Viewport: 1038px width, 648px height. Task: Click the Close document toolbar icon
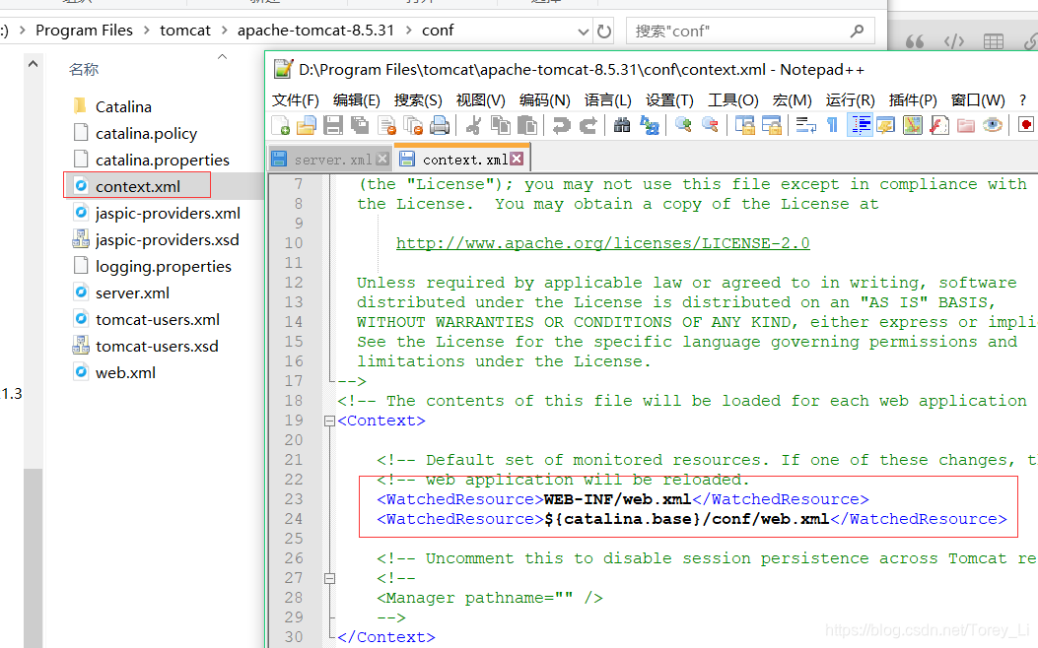pyautogui.click(x=386, y=125)
